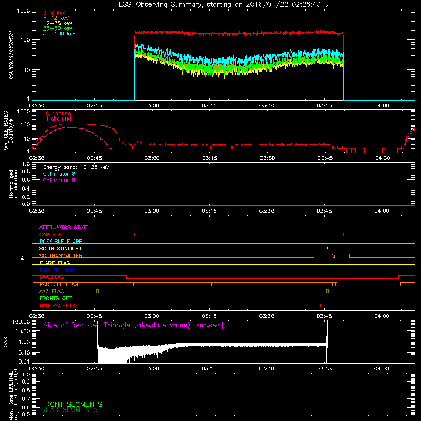This screenshot has width=421, height=421.
Task: Click the GAP_FLAG label
Action: pyautogui.click(x=52, y=234)
